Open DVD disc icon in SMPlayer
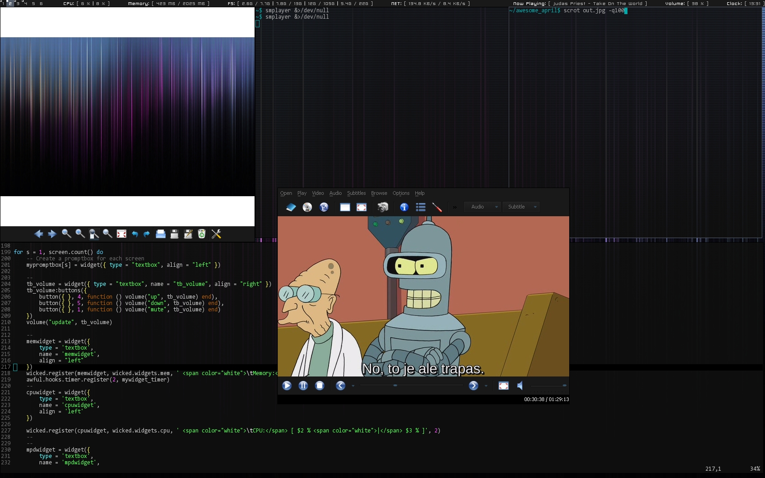 pos(307,207)
